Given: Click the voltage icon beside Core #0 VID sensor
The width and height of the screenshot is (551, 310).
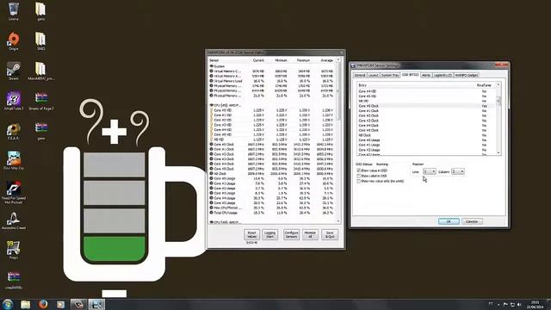Looking at the screenshot, I should (212, 110).
